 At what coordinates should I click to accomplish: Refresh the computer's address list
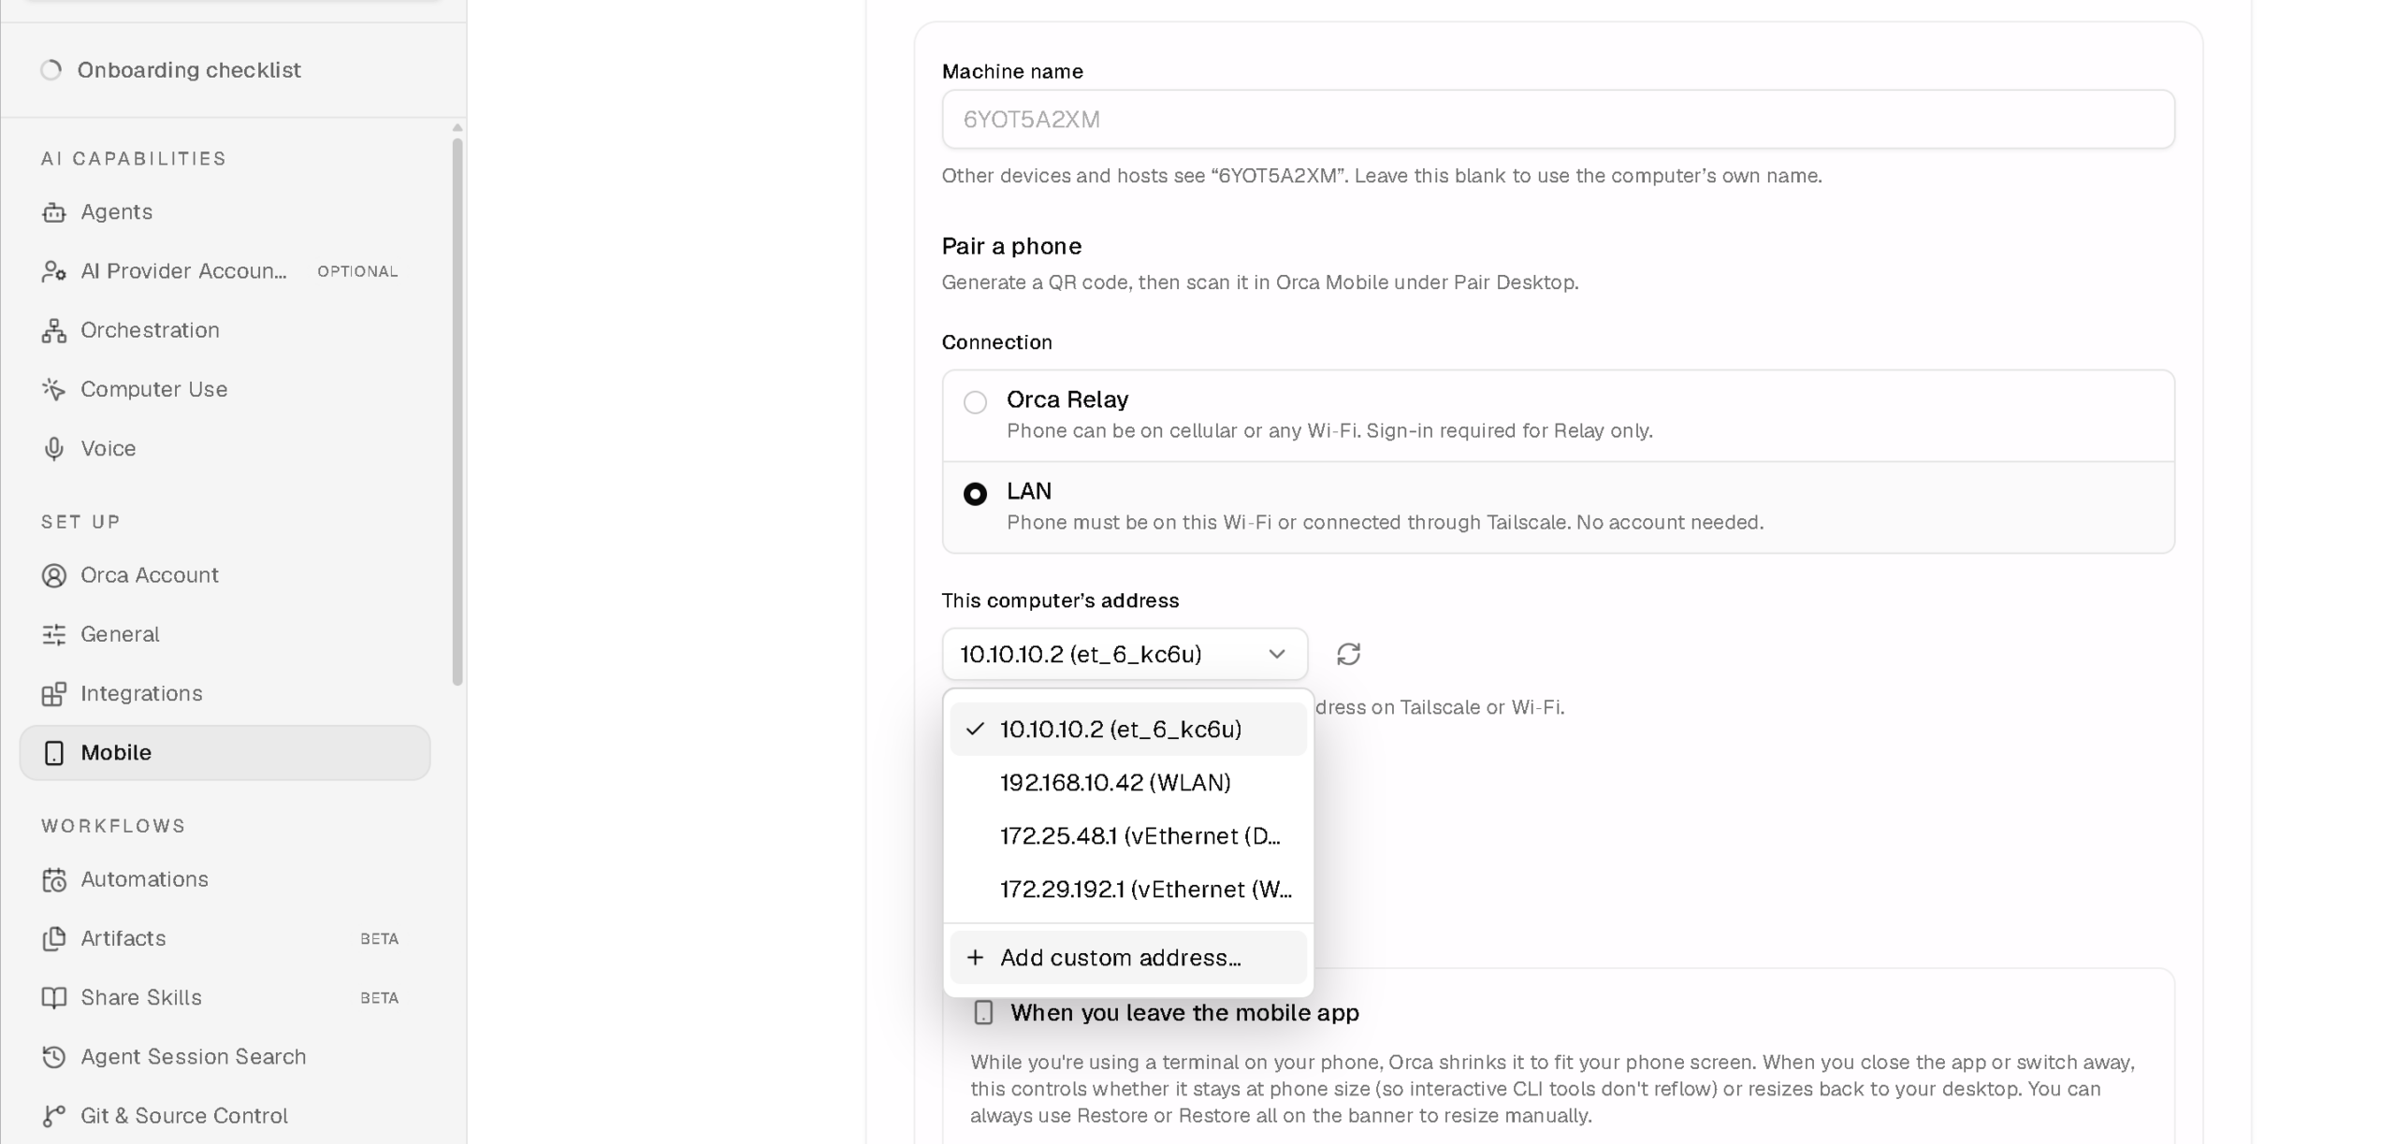pyautogui.click(x=1348, y=654)
